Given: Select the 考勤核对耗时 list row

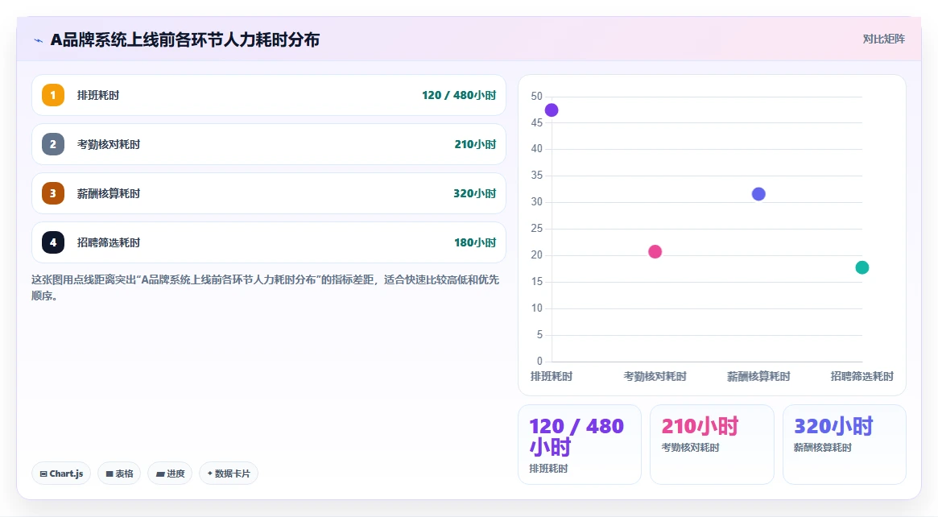Looking at the screenshot, I should click(269, 144).
